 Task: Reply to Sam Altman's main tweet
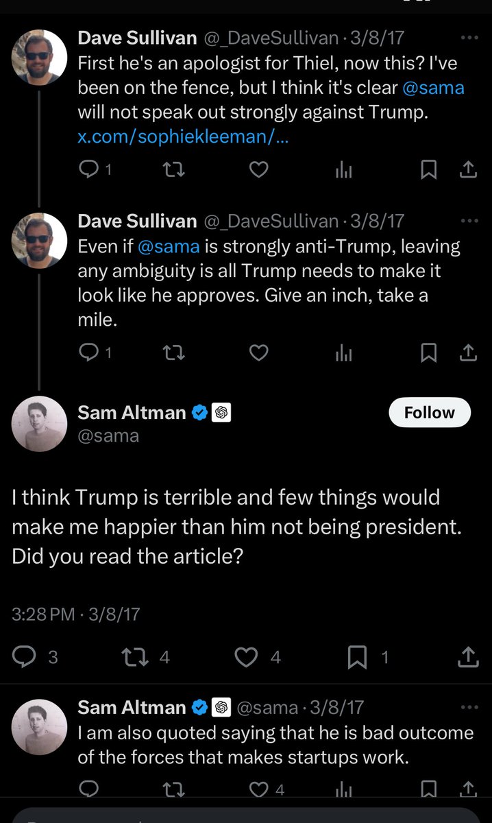click(26, 657)
